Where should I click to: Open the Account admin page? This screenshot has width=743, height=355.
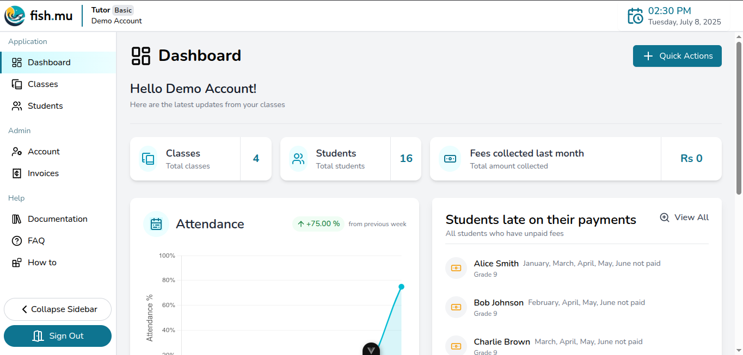point(58,152)
